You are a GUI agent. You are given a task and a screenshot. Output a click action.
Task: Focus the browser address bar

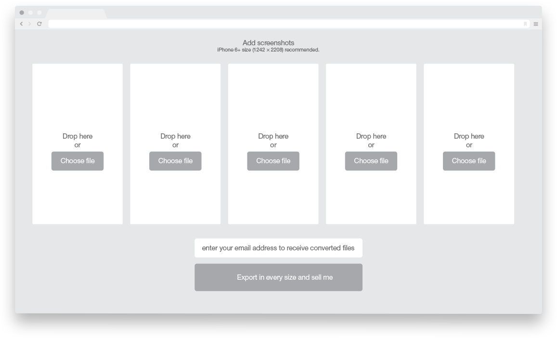coord(284,24)
